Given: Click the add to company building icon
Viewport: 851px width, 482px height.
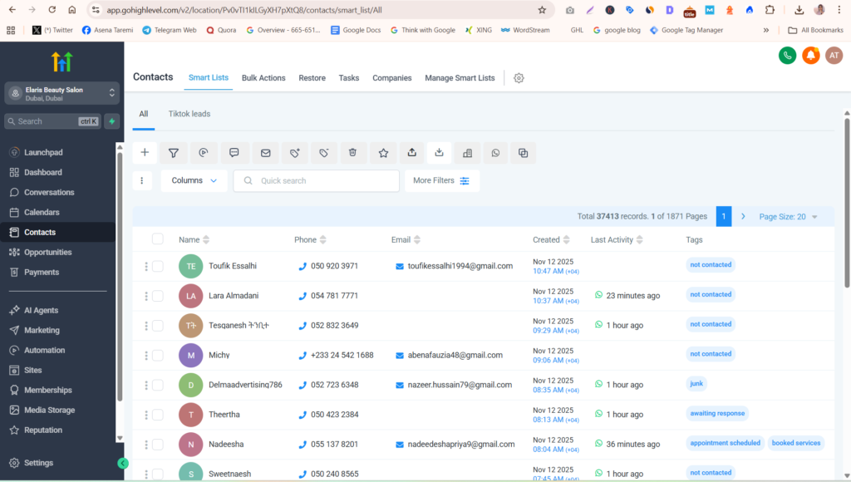Looking at the screenshot, I should pos(467,153).
